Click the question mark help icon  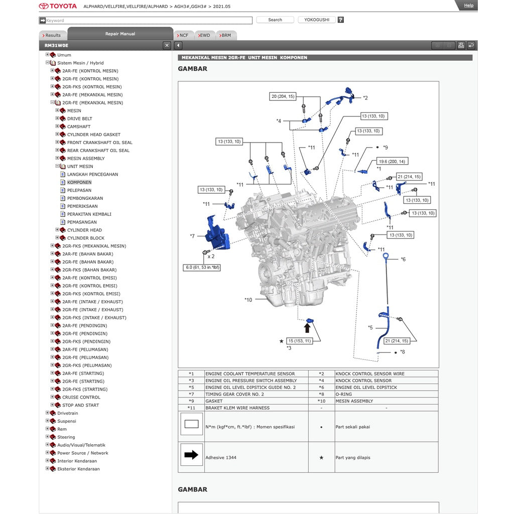click(x=341, y=20)
